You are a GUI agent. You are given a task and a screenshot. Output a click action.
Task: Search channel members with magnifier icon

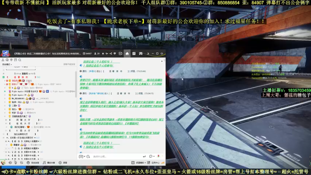[20, 60]
